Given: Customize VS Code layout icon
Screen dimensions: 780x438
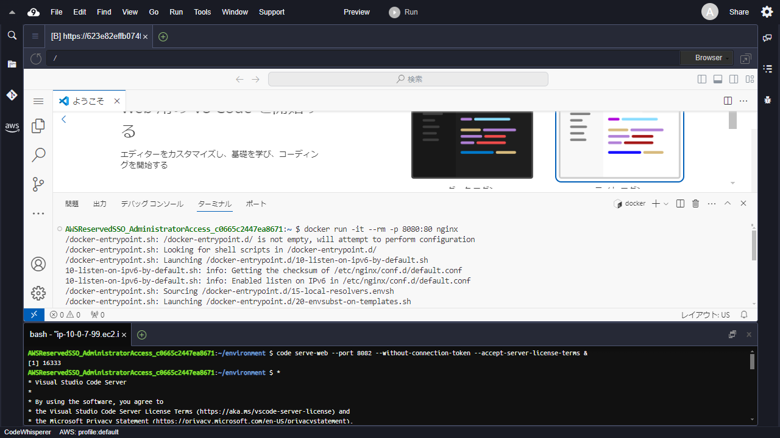Looking at the screenshot, I should coord(750,79).
